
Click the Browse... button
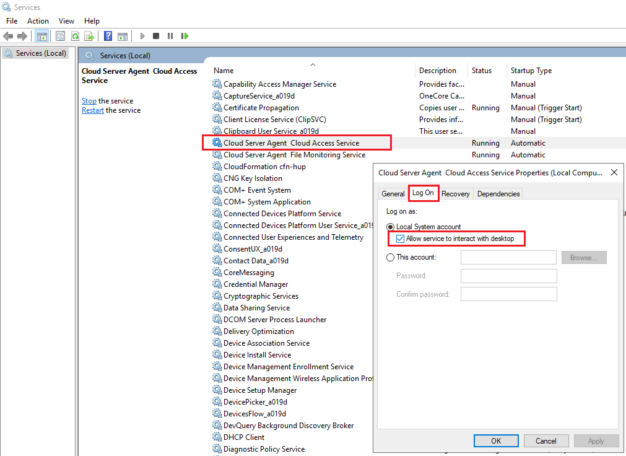click(584, 258)
